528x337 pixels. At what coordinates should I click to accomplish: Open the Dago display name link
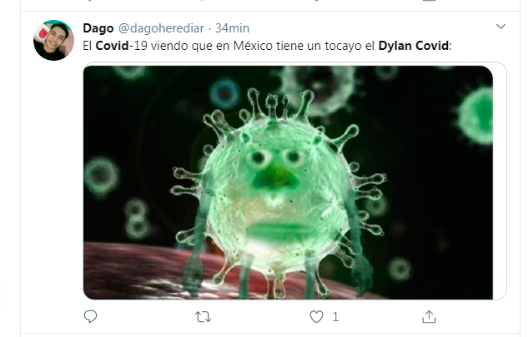coord(98,28)
